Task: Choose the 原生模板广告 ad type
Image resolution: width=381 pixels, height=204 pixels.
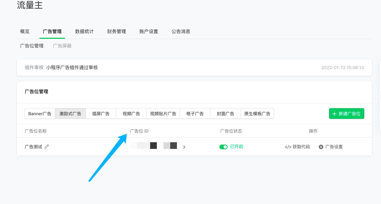Action: pyautogui.click(x=257, y=114)
